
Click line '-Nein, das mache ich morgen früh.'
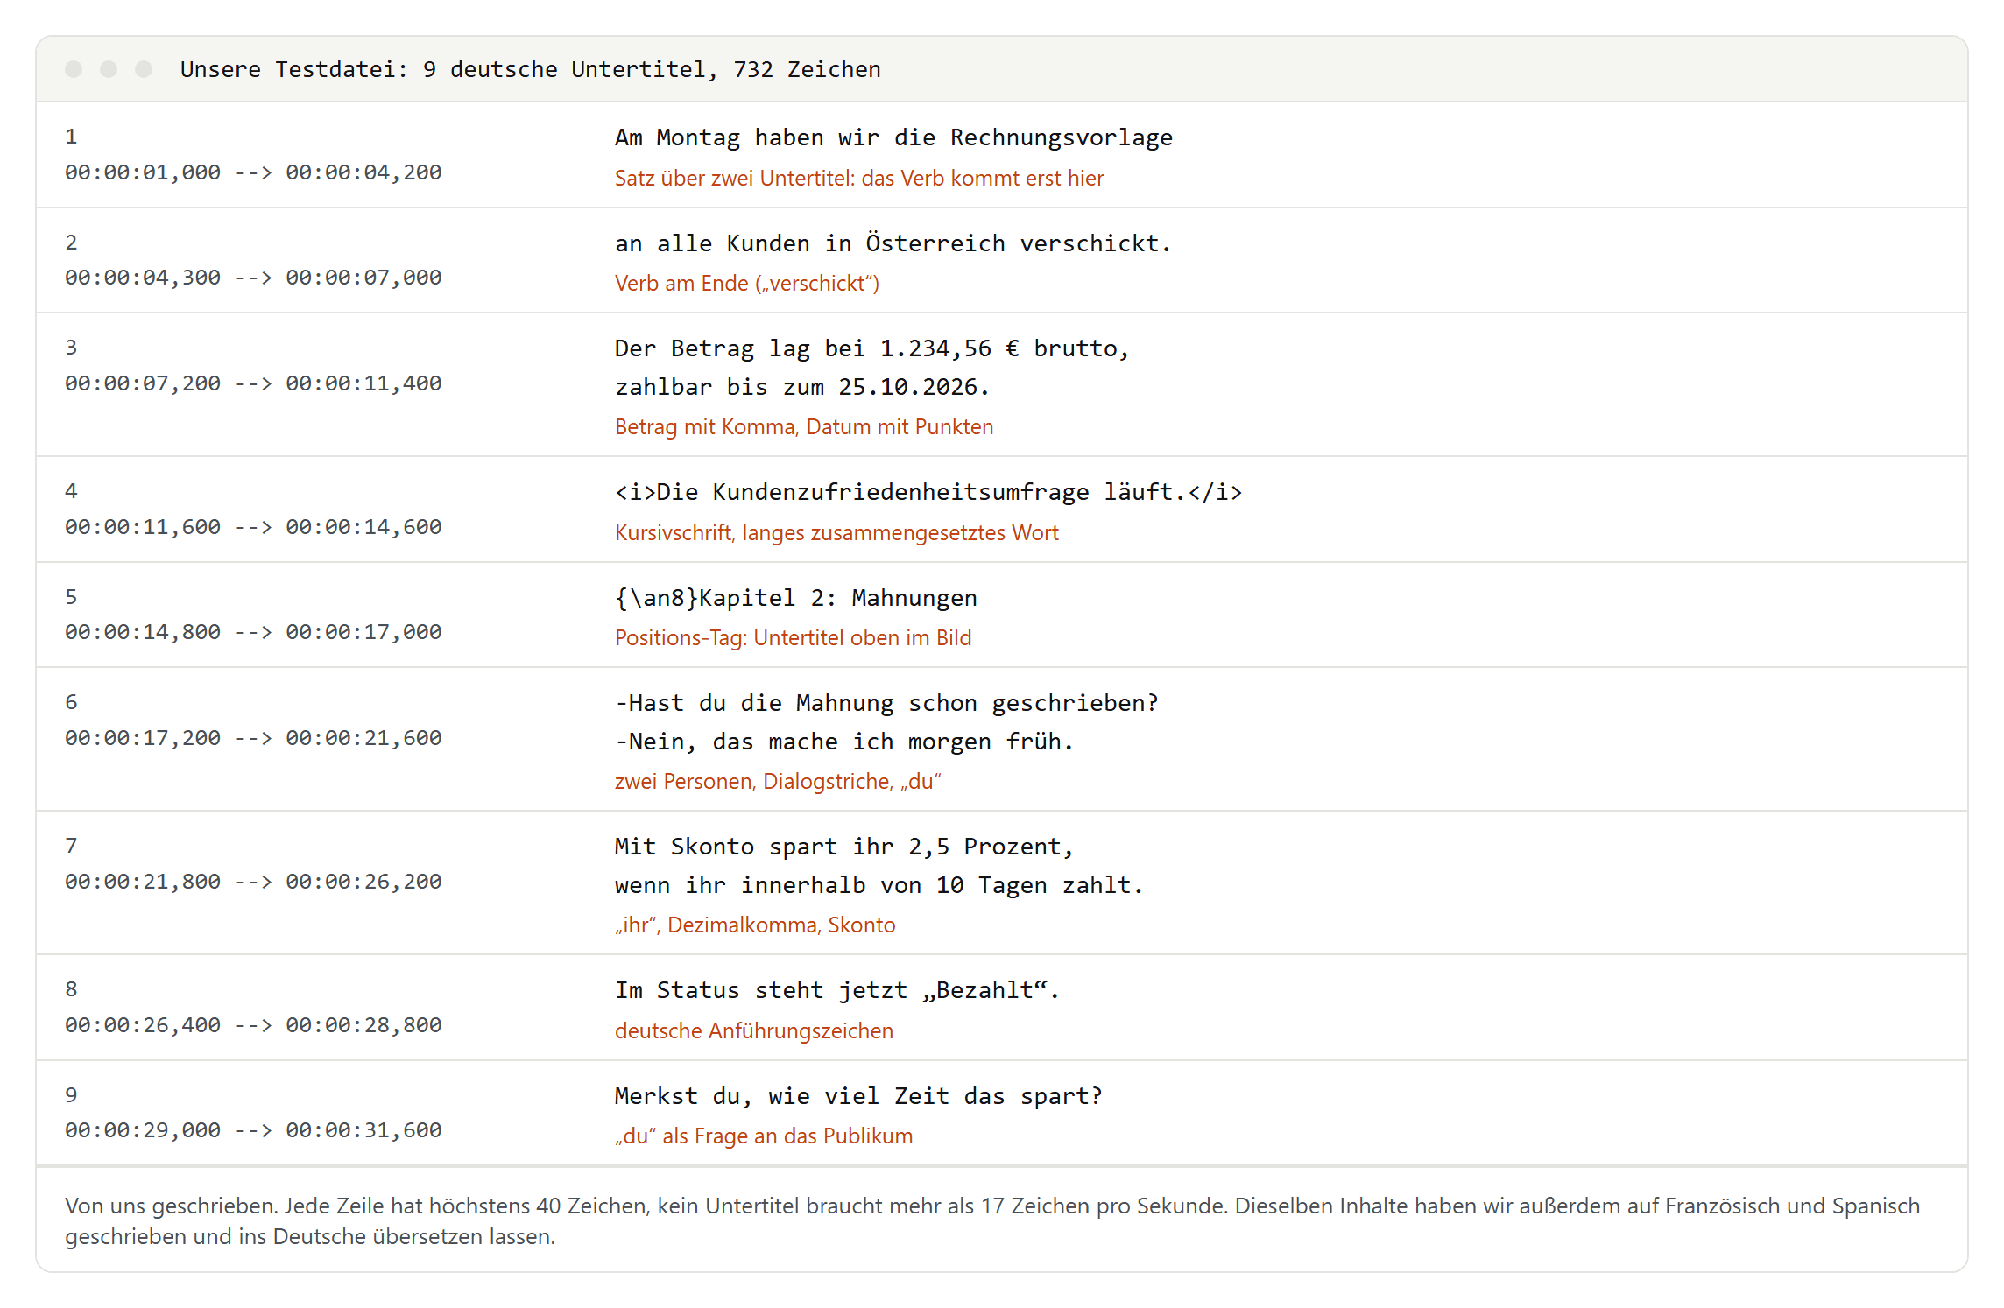point(844,742)
